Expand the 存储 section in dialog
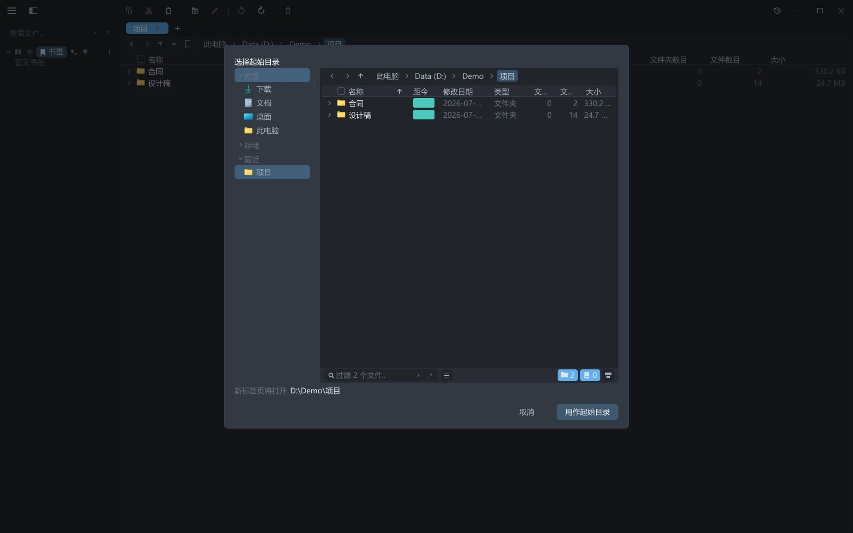This screenshot has width=853, height=533. point(272,145)
